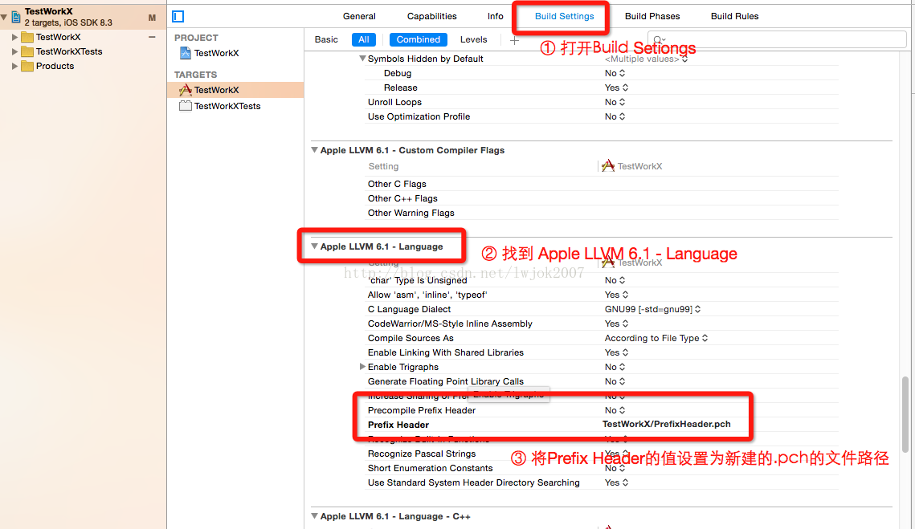915x529 pixels.
Task: Change Generate Floating Point Library Calls value
Action: coord(615,381)
